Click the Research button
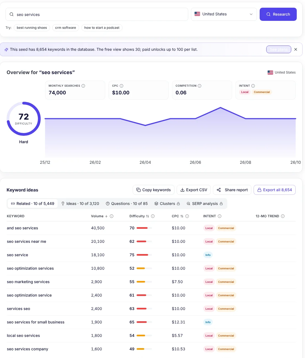 [278, 14]
